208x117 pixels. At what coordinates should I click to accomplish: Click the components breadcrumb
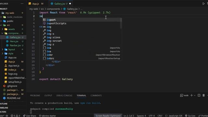click(x=53, y=9)
